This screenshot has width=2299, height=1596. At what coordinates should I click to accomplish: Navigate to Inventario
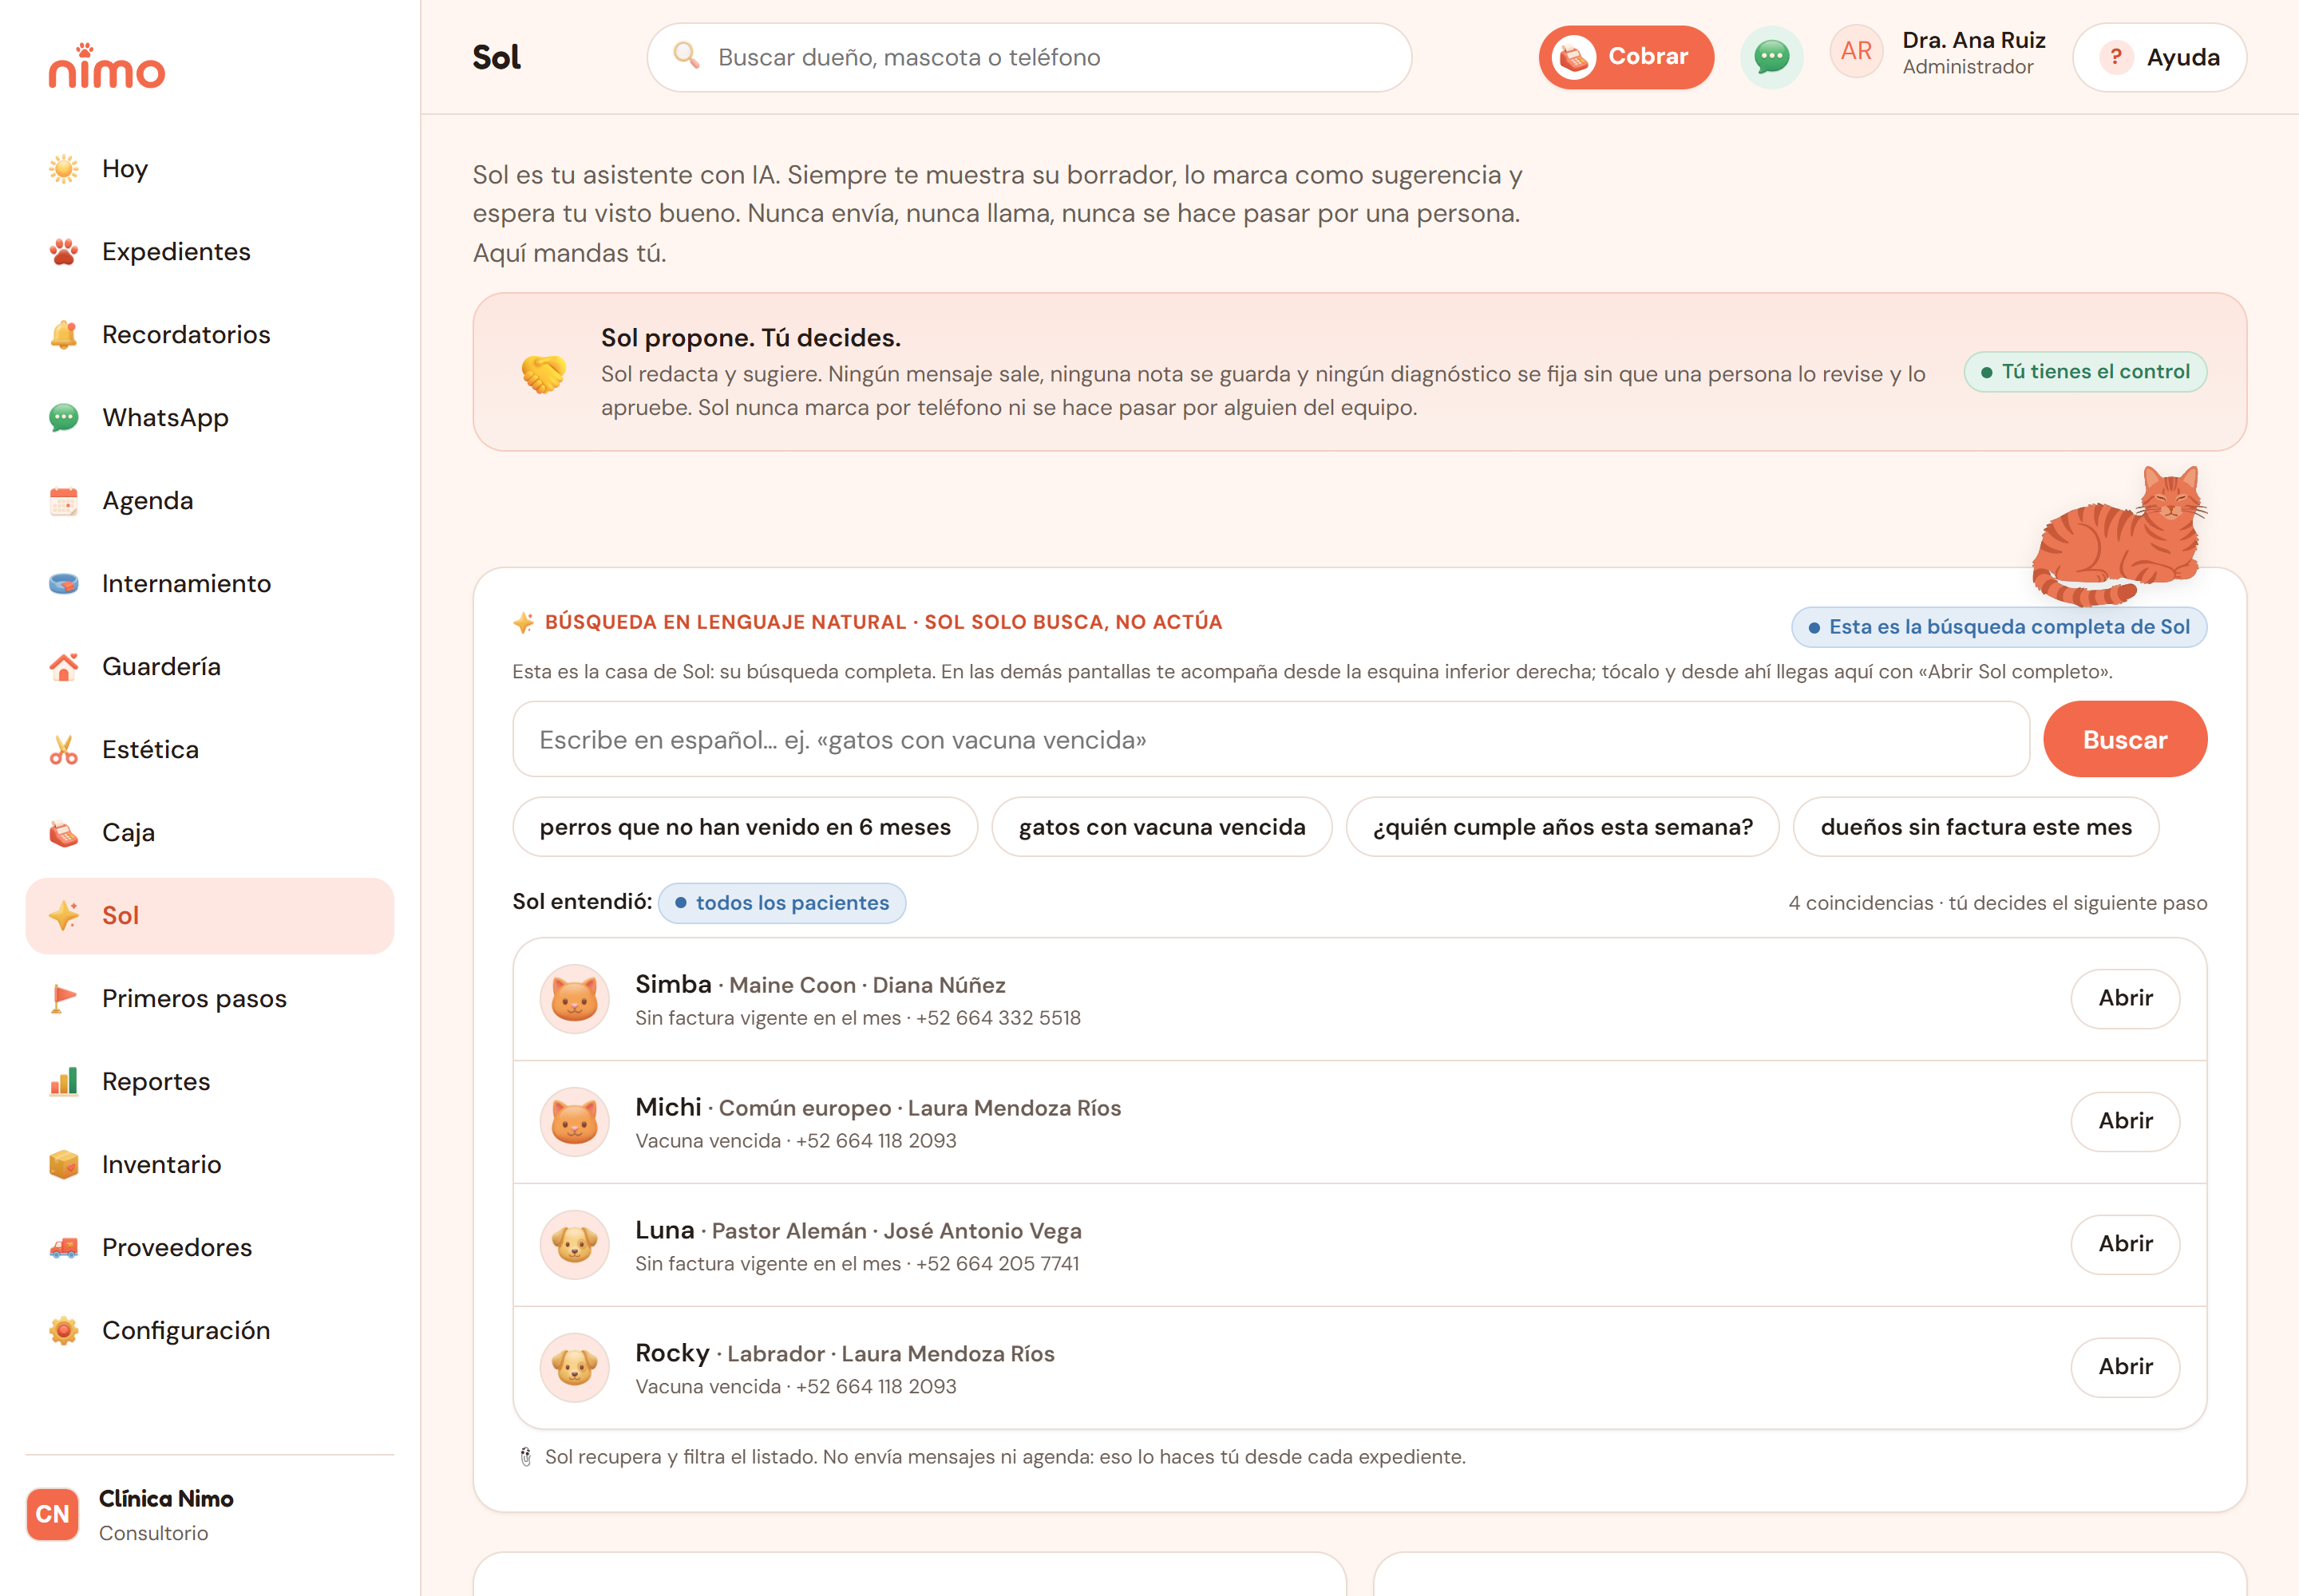210,1165
